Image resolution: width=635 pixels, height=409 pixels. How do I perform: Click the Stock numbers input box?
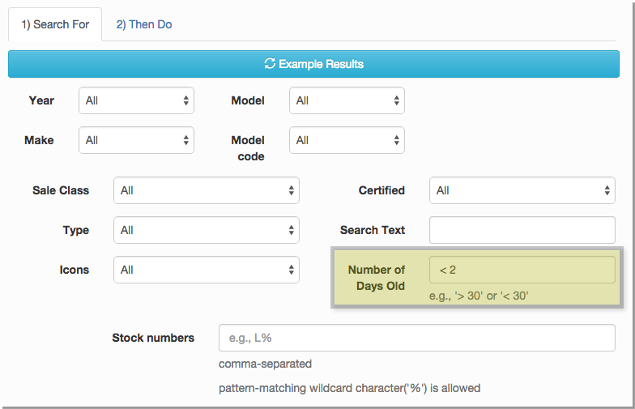click(x=416, y=338)
